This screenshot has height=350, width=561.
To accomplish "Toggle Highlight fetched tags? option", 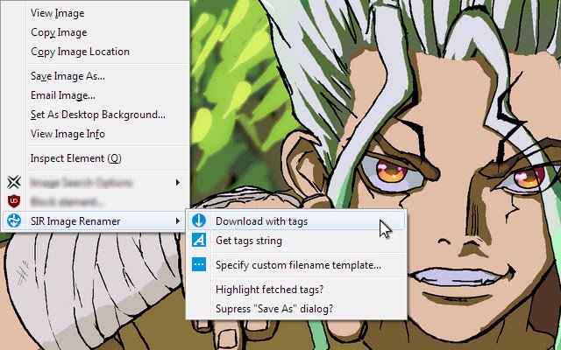I will pyautogui.click(x=296, y=290).
